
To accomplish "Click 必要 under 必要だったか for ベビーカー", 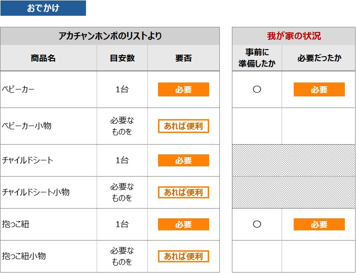I will coord(319,89).
